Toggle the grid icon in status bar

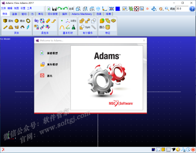[x=168, y=150]
